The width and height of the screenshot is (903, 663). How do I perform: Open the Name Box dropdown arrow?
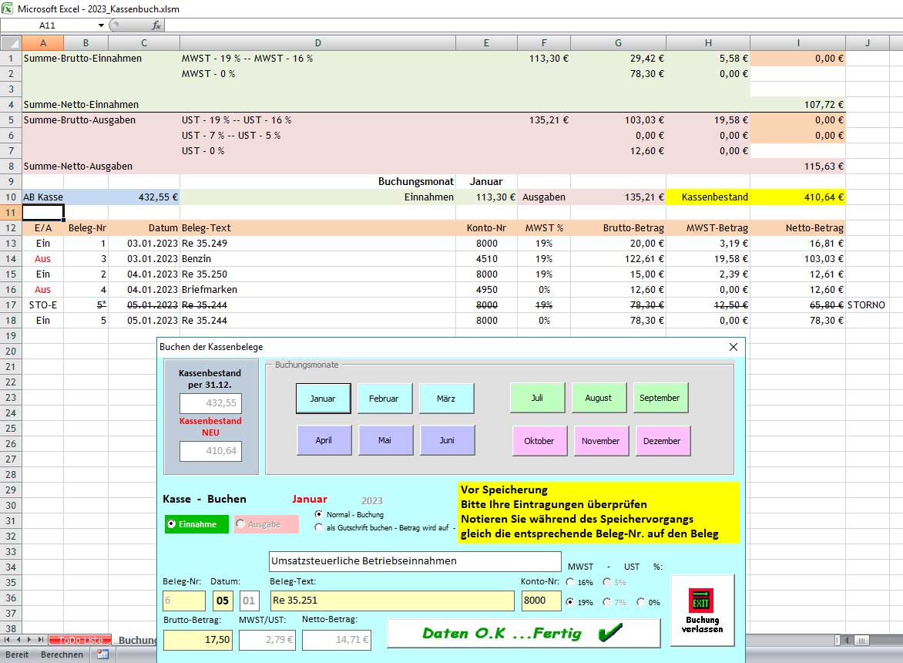pos(101,25)
